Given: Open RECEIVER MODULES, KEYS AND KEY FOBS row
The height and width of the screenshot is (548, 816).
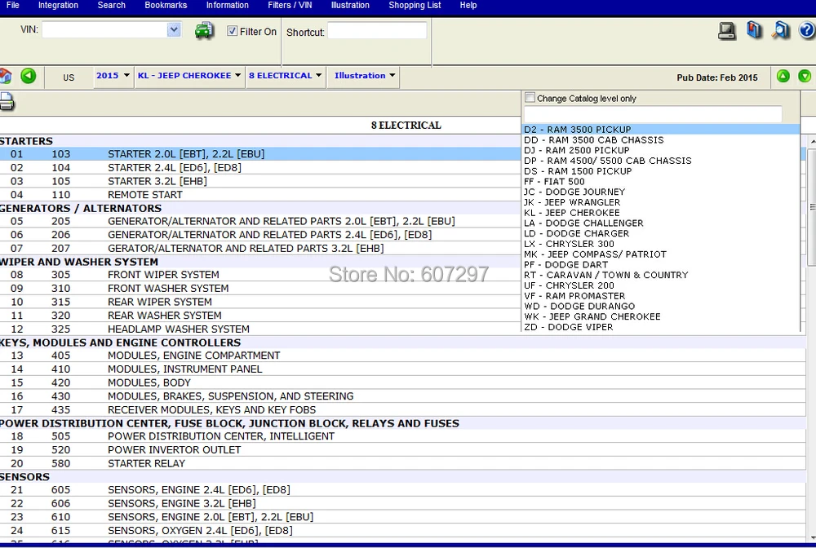Looking at the screenshot, I should (x=403, y=409).
